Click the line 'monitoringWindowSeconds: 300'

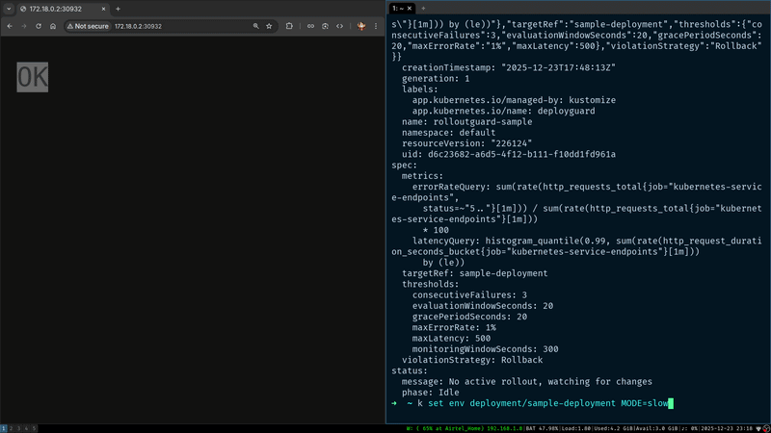[485, 349]
